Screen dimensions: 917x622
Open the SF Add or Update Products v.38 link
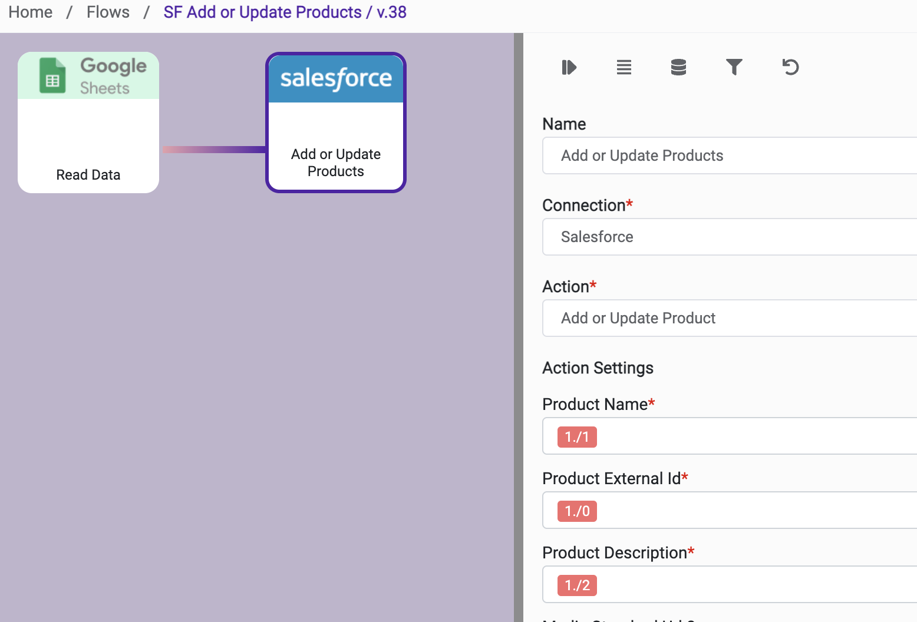click(285, 12)
